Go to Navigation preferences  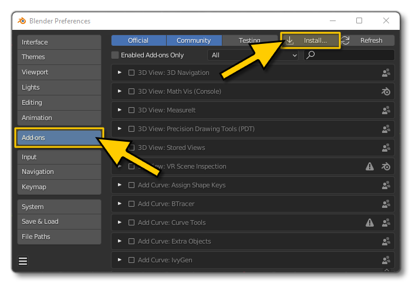[x=59, y=172]
